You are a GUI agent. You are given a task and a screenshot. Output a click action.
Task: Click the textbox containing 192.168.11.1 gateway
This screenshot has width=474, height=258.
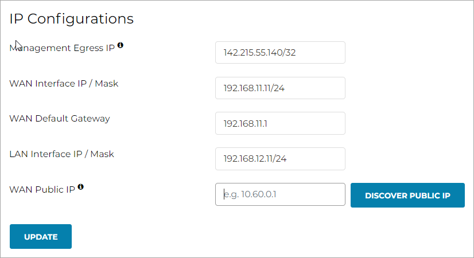pos(280,123)
